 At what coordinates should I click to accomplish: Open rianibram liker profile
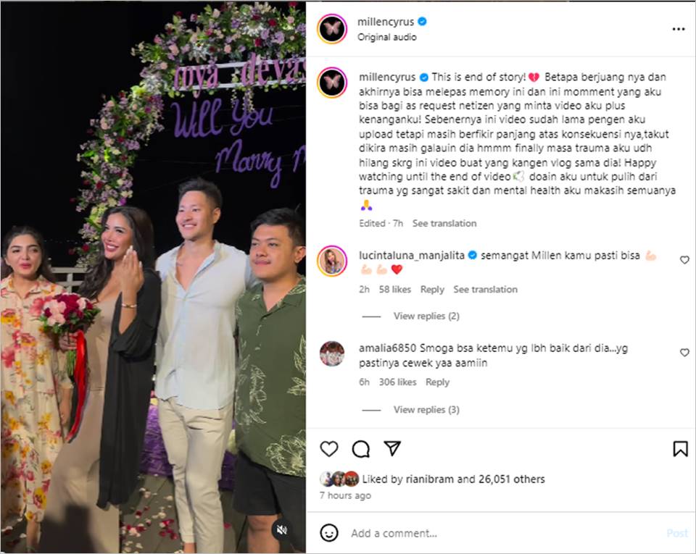coord(429,479)
